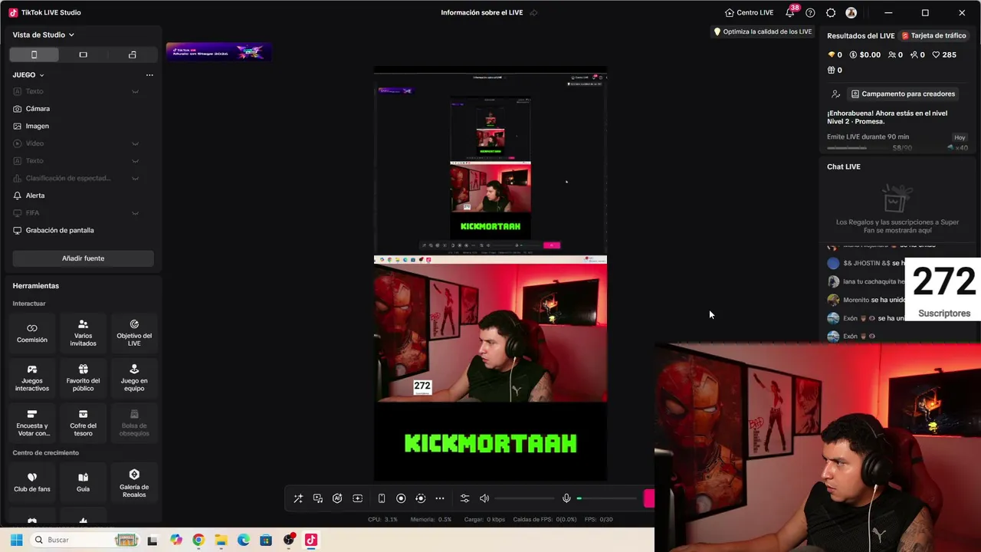Show the Clasificación de espectadores source
Image resolution: width=981 pixels, height=552 pixels.
[135, 178]
